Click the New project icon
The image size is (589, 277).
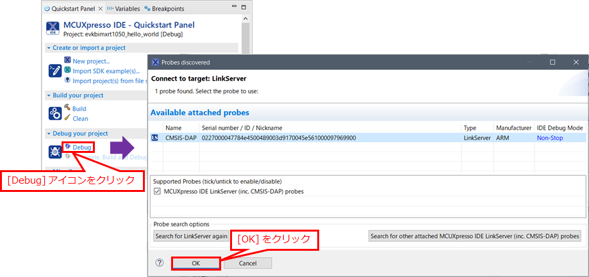point(67,60)
